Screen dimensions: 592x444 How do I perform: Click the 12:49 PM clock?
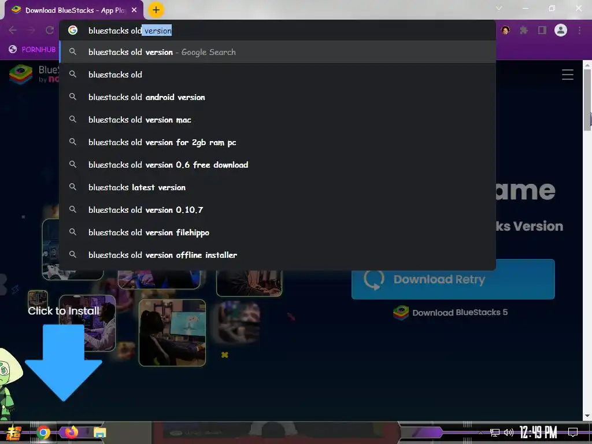coord(538,432)
